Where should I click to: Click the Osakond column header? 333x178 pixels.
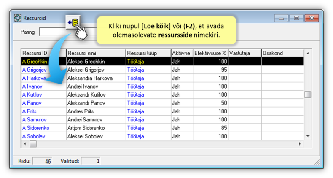(x=282, y=53)
